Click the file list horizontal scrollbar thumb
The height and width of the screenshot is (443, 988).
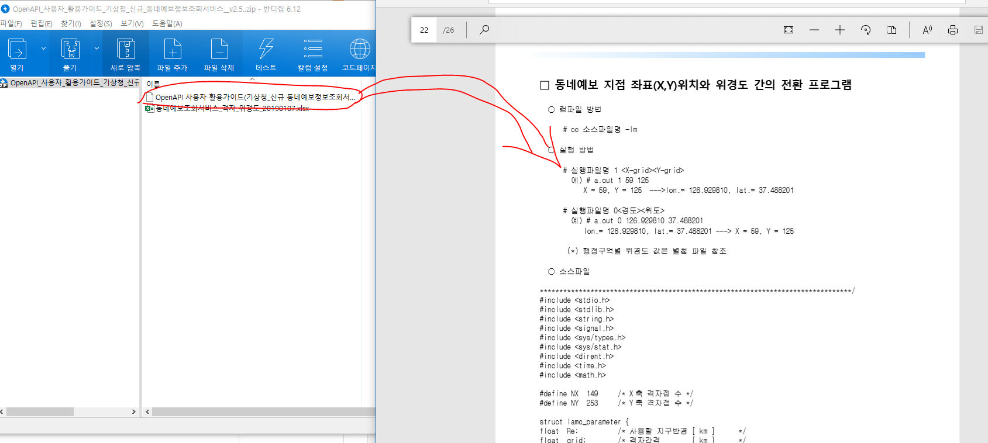click(264, 412)
